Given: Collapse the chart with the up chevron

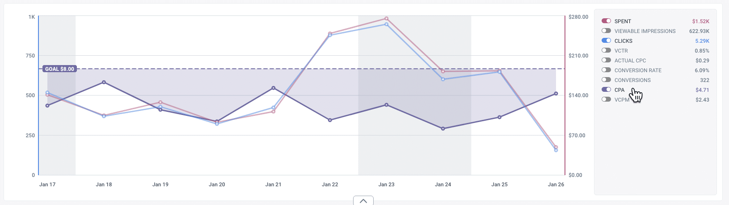Looking at the screenshot, I should point(363,201).
